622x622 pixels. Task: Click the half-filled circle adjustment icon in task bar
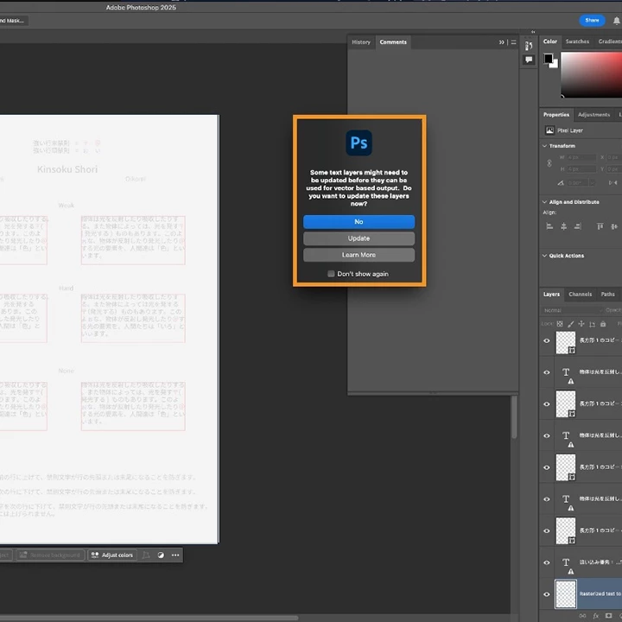161,555
